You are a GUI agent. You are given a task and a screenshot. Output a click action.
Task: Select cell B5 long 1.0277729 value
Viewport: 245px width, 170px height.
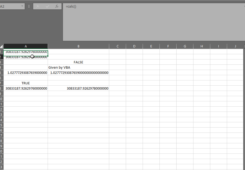(x=78, y=73)
